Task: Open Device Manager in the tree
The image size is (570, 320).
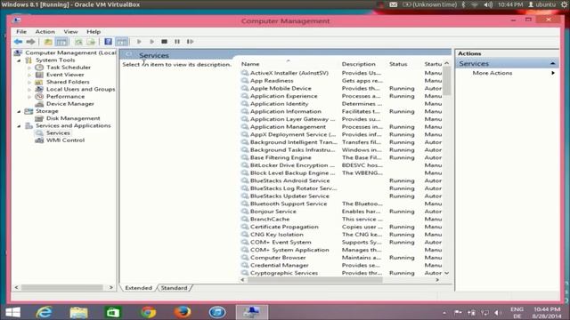Action: point(70,103)
